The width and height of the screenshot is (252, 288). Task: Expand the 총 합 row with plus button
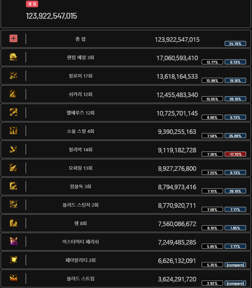click(13, 39)
